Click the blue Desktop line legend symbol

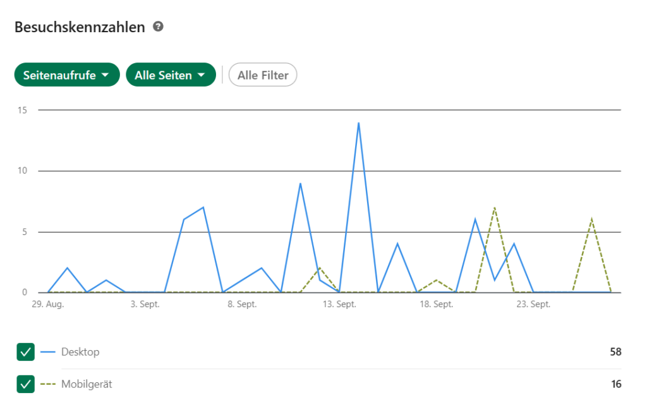pos(47,352)
